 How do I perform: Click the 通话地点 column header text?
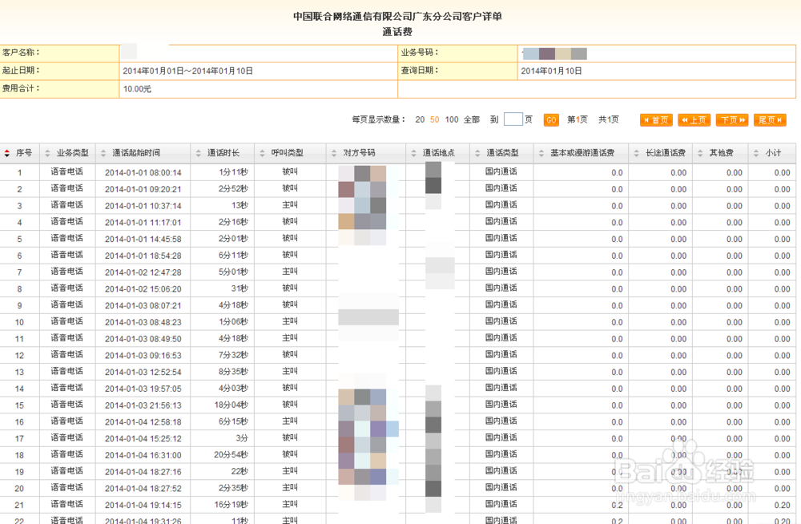pos(439,153)
